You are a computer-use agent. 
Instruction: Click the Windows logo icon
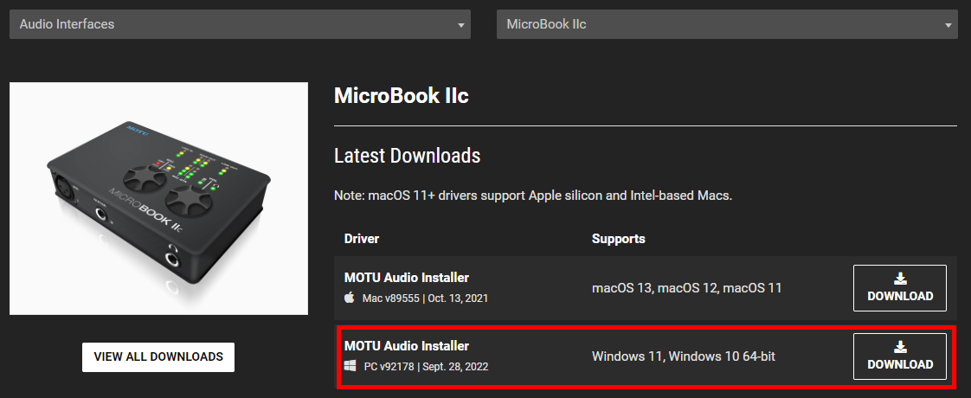pos(350,366)
